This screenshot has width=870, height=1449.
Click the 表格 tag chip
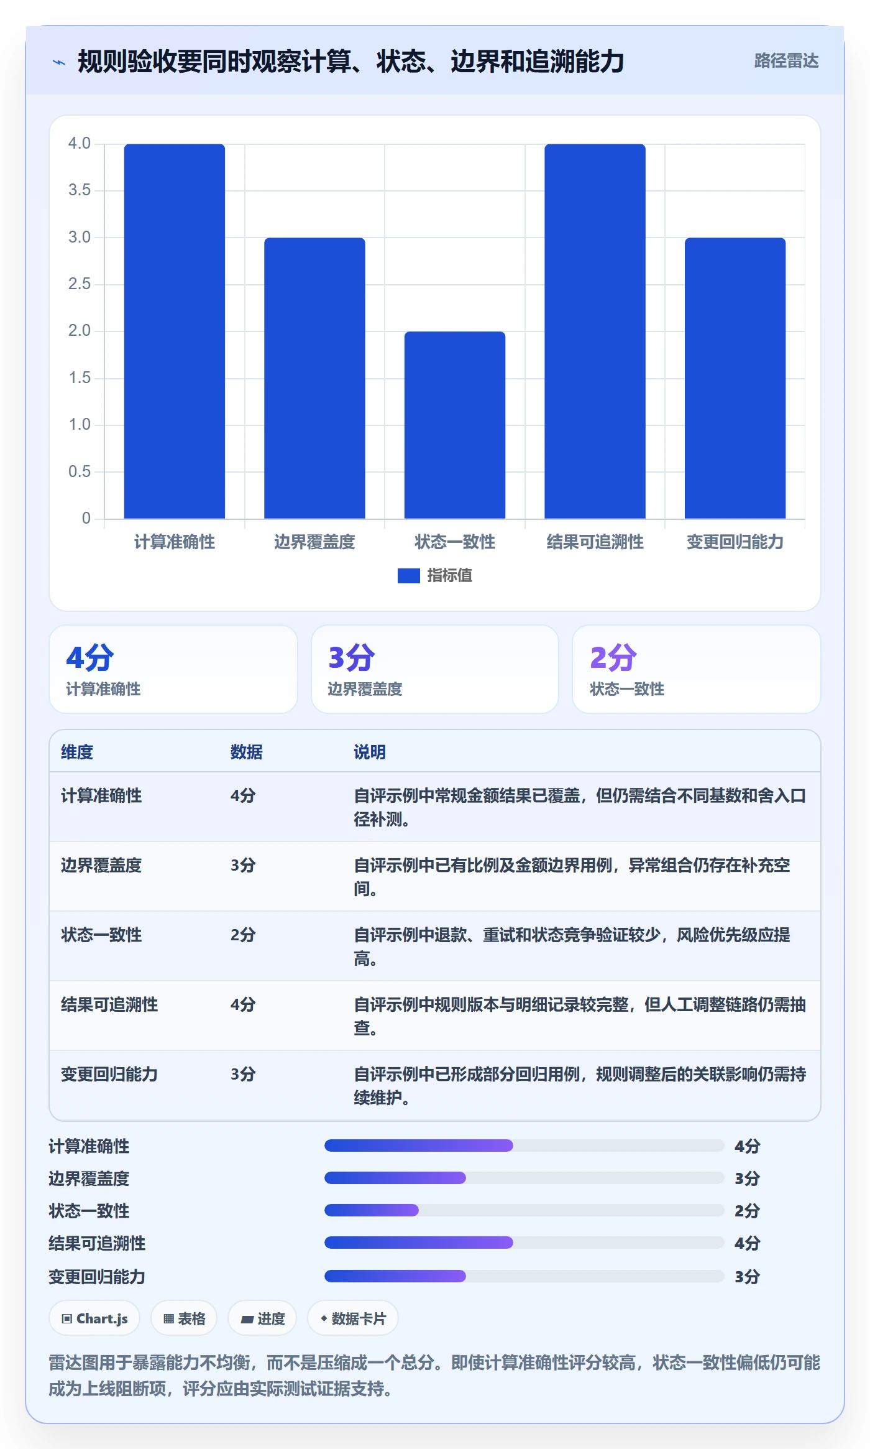(x=184, y=1318)
